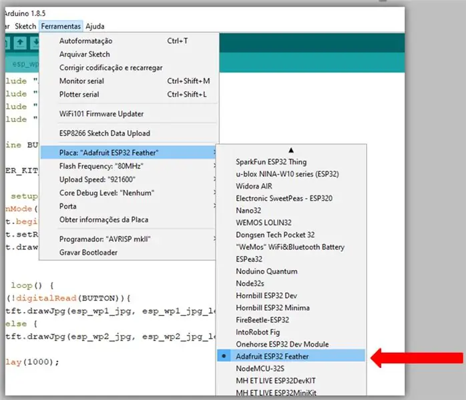Viewport: 466px width, 400px height.
Task: Open Plotter serial
Action: (130, 95)
